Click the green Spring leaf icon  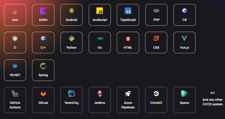[x=43, y=66]
